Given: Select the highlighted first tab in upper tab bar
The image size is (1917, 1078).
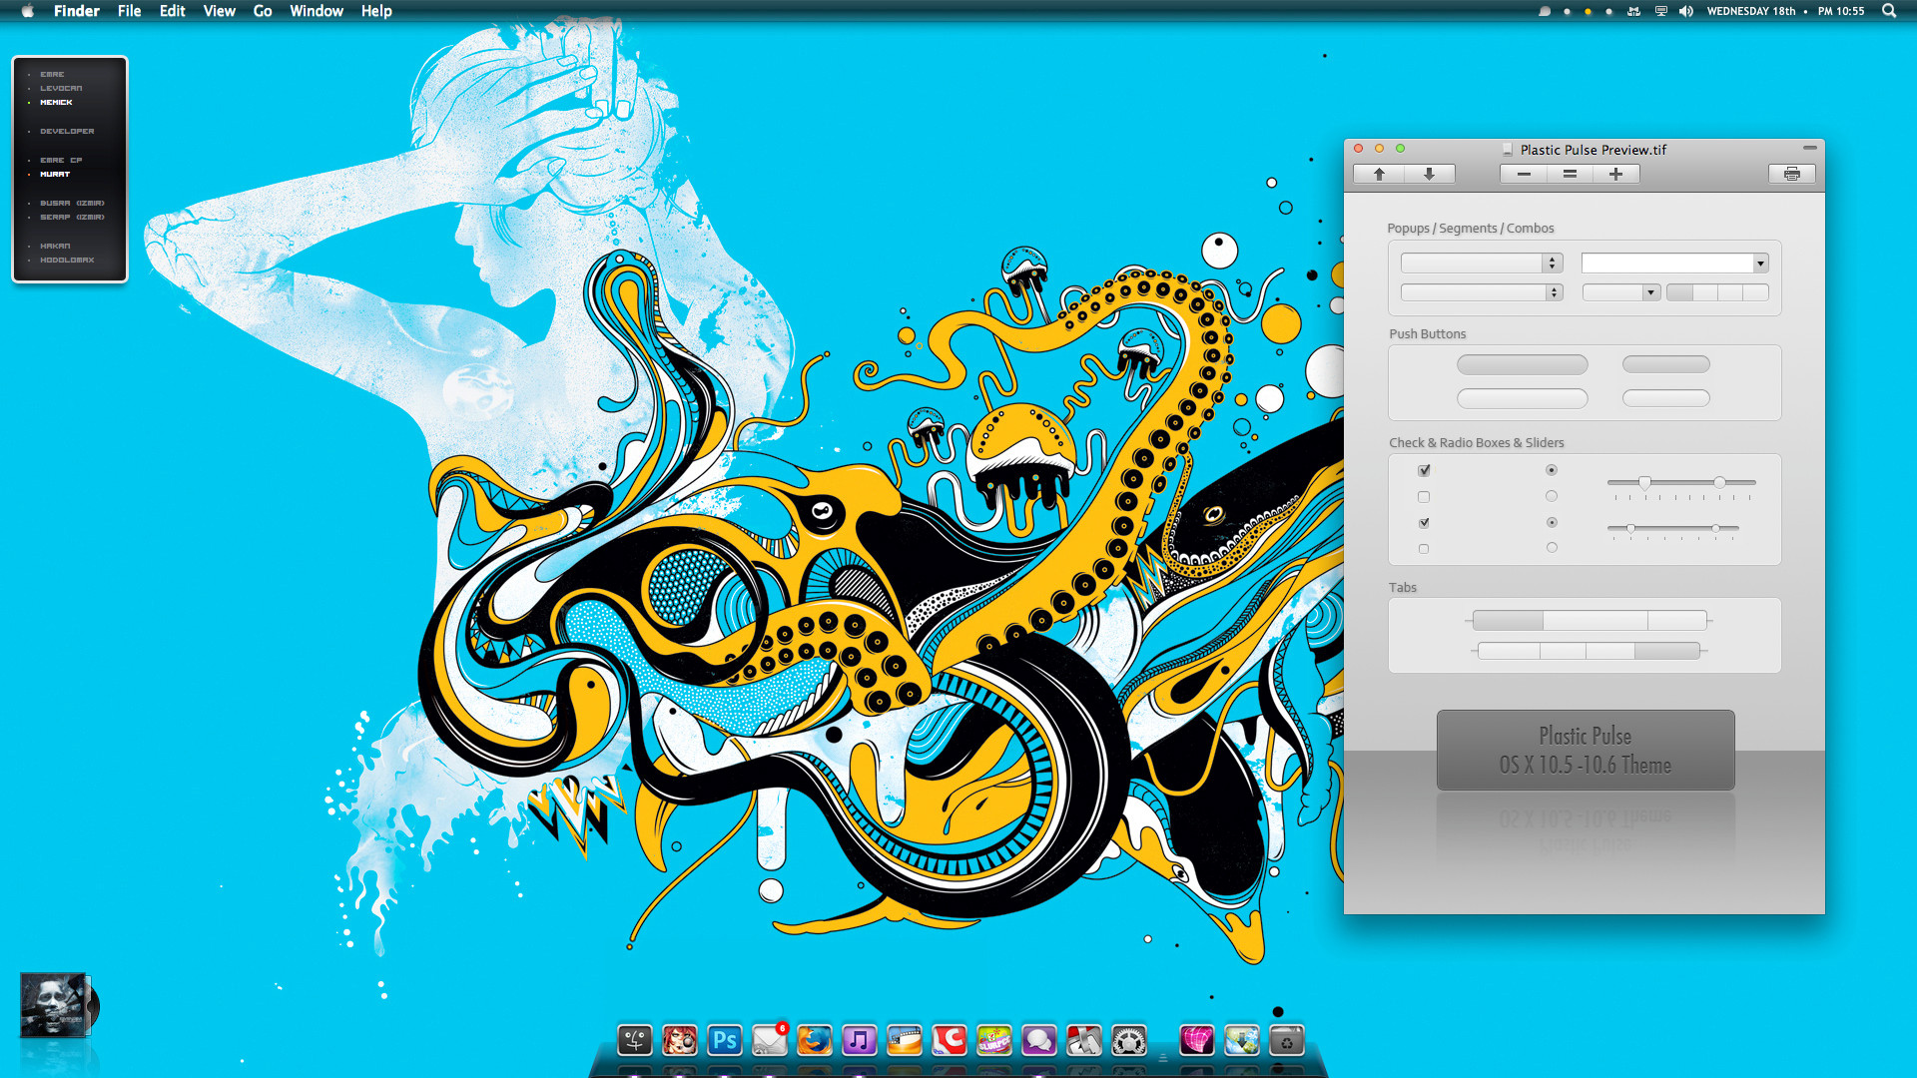Looking at the screenshot, I should pyautogui.click(x=1508, y=621).
